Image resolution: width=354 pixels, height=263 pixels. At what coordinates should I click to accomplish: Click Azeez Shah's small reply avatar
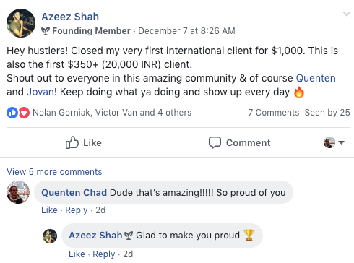coord(50,236)
